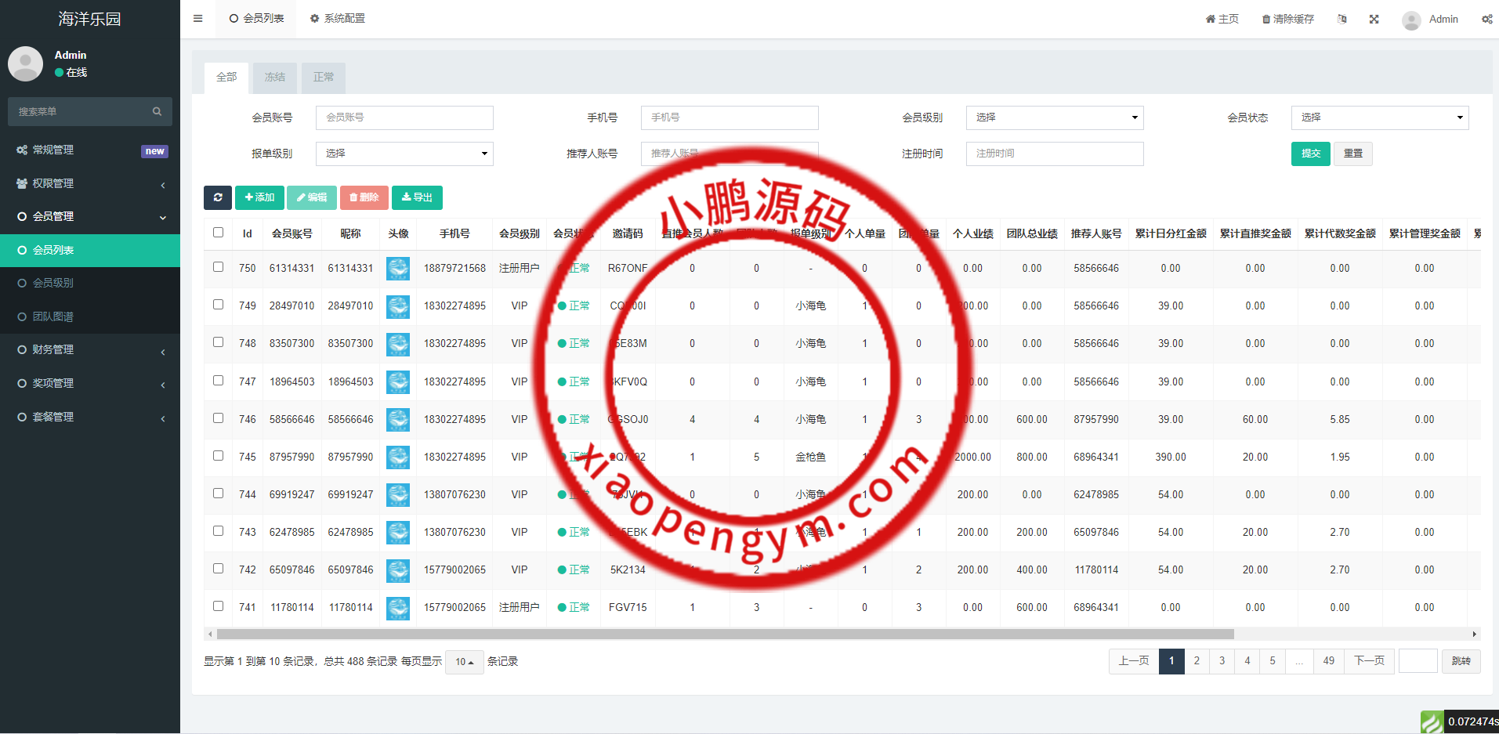Click the refresh table icon button
The image size is (1499, 734).
click(x=218, y=197)
